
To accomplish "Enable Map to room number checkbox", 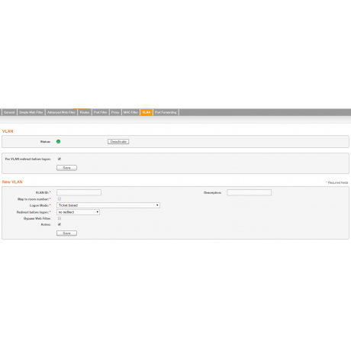I will click(x=60, y=199).
